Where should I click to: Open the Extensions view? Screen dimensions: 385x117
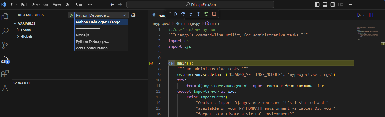(x=5, y=74)
